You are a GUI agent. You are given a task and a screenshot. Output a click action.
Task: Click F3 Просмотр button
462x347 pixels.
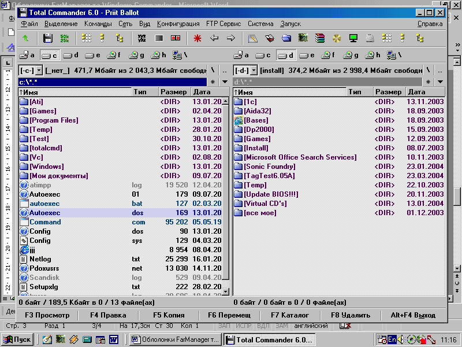coord(47,315)
